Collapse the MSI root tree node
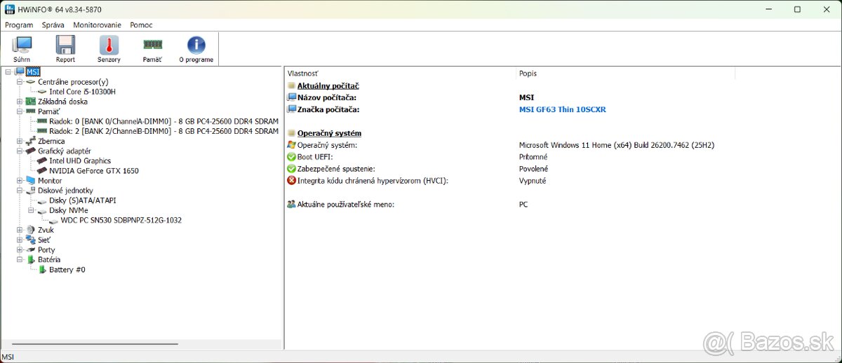 tap(8, 71)
